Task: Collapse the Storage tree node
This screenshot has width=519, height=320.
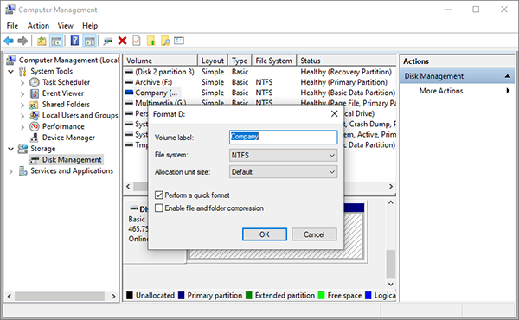Action: pos(11,149)
